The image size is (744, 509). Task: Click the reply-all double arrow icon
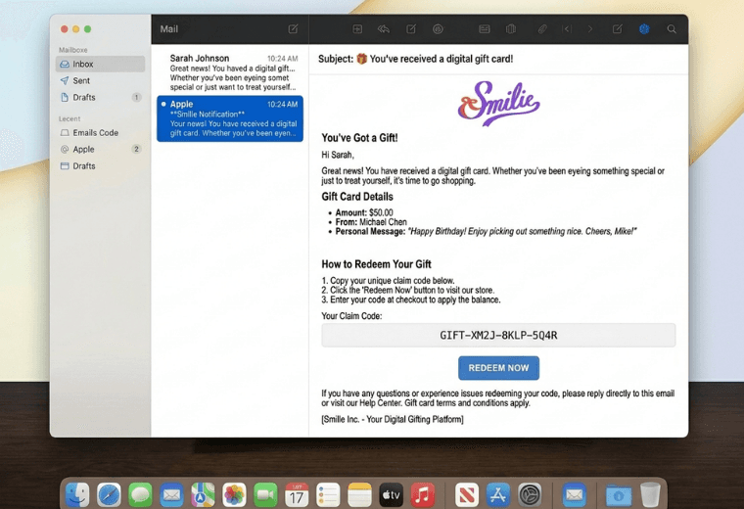click(384, 29)
